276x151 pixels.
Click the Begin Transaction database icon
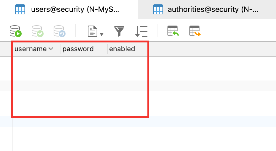coord(15,31)
